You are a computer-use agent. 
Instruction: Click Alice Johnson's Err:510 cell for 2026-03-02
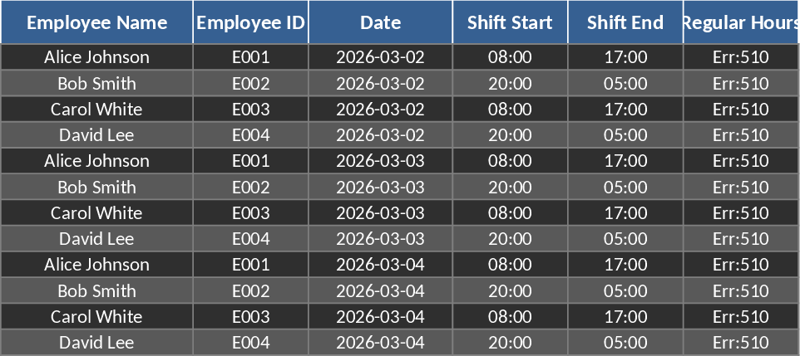pos(741,57)
